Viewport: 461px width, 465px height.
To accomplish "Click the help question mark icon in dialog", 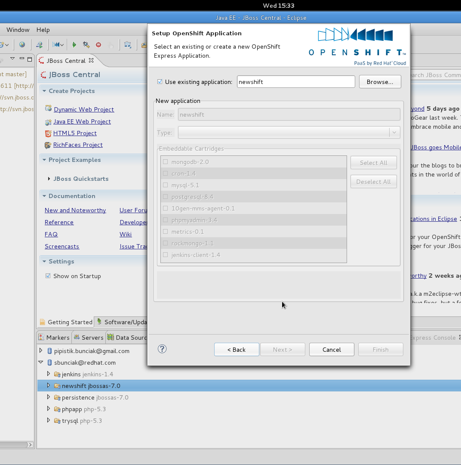I will pos(162,349).
